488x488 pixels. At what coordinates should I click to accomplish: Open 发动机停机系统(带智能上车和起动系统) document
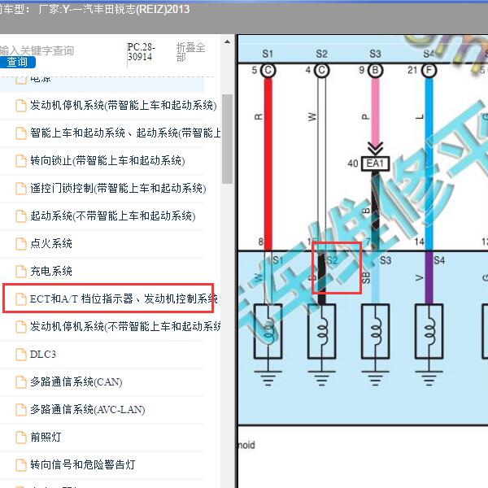[x=124, y=106]
